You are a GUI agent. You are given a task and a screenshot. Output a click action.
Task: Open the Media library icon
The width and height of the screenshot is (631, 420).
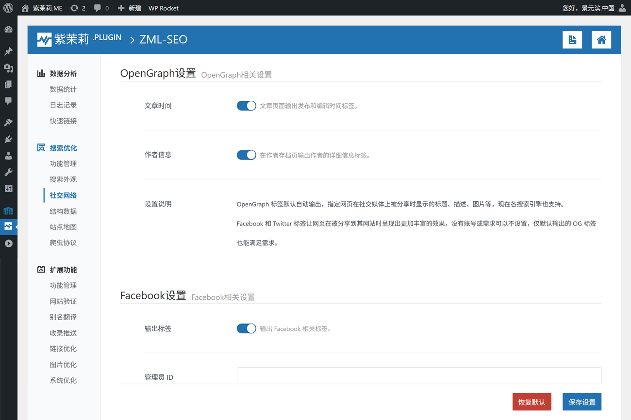coord(8,68)
